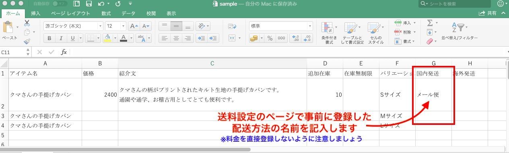Click the Redo arrow icon
Image resolution: width=509 pixels, height=153 pixels.
(118, 4)
